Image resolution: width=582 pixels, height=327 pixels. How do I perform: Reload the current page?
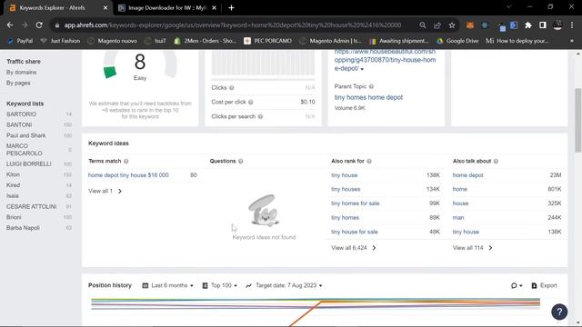point(39,25)
